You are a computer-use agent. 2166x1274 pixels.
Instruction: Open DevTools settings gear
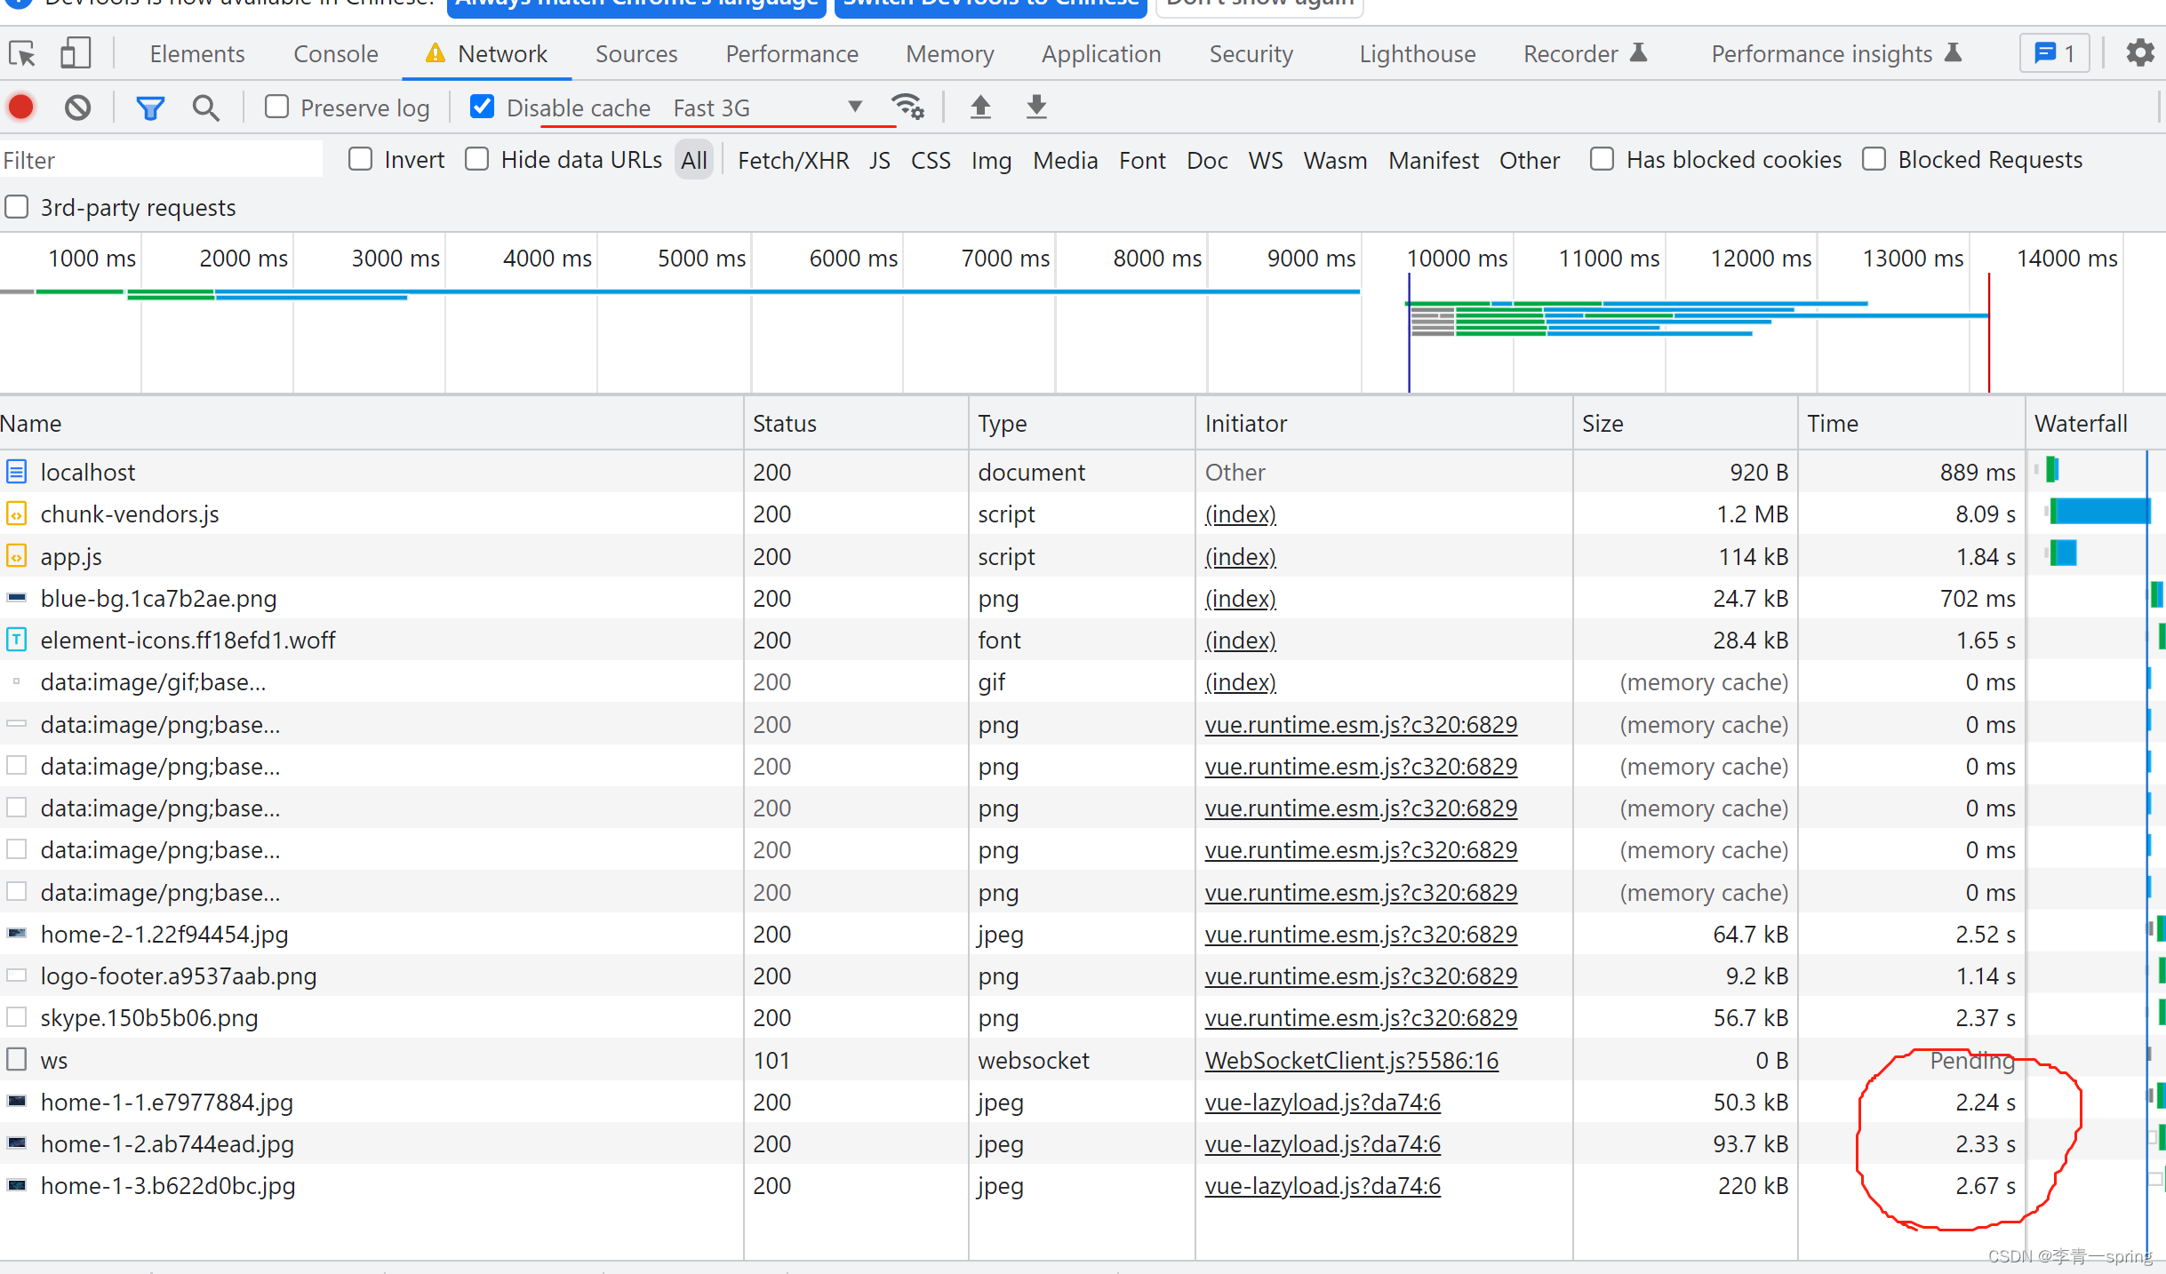[x=2139, y=53]
